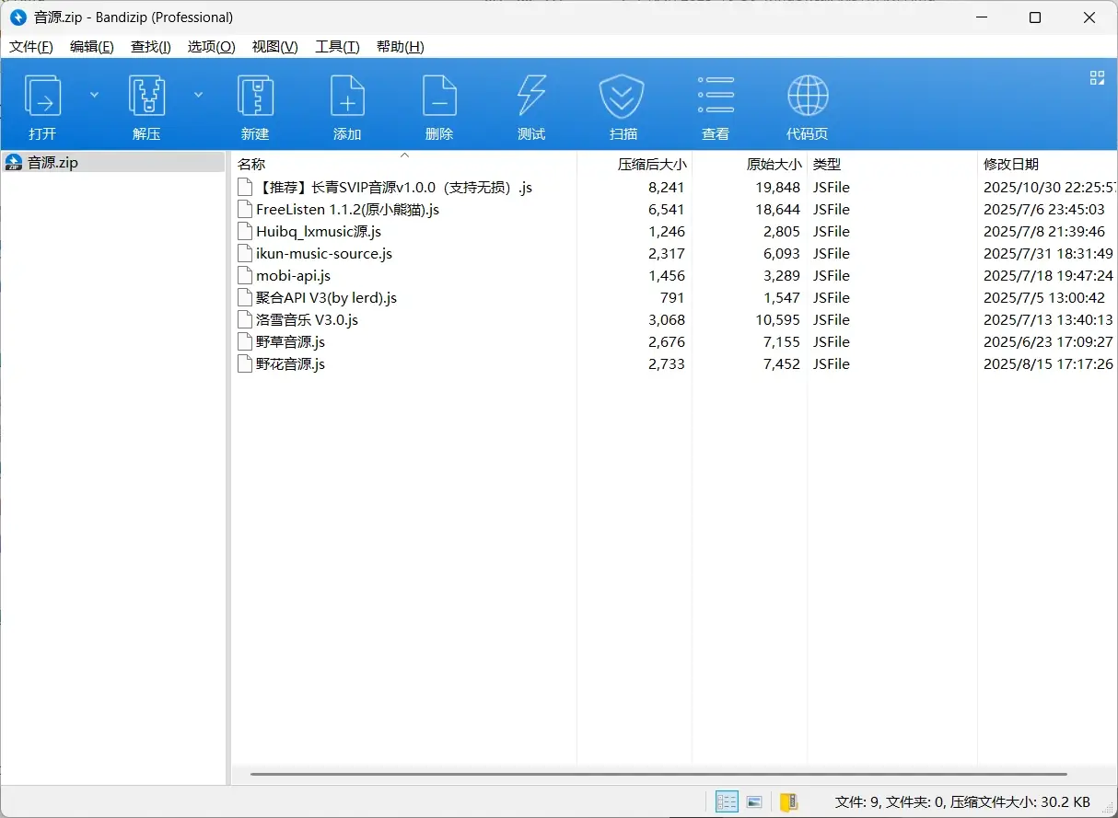The image size is (1118, 818).
Task: Click compressed size 8,241 cell
Action: pyautogui.click(x=666, y=187)
